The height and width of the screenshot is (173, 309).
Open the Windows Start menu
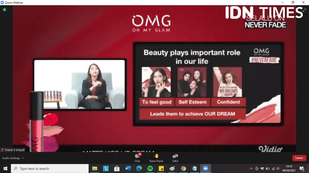pos(5,169)
